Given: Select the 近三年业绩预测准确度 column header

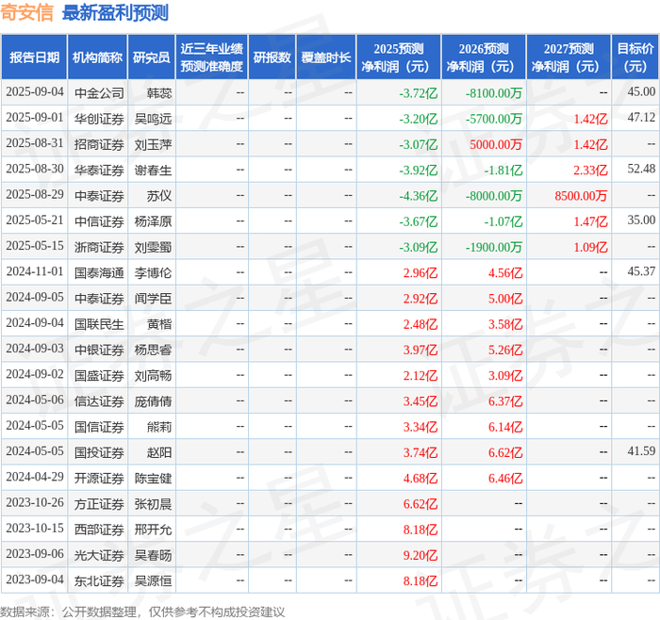Looking at the screenshot, I should coord(212,57).
